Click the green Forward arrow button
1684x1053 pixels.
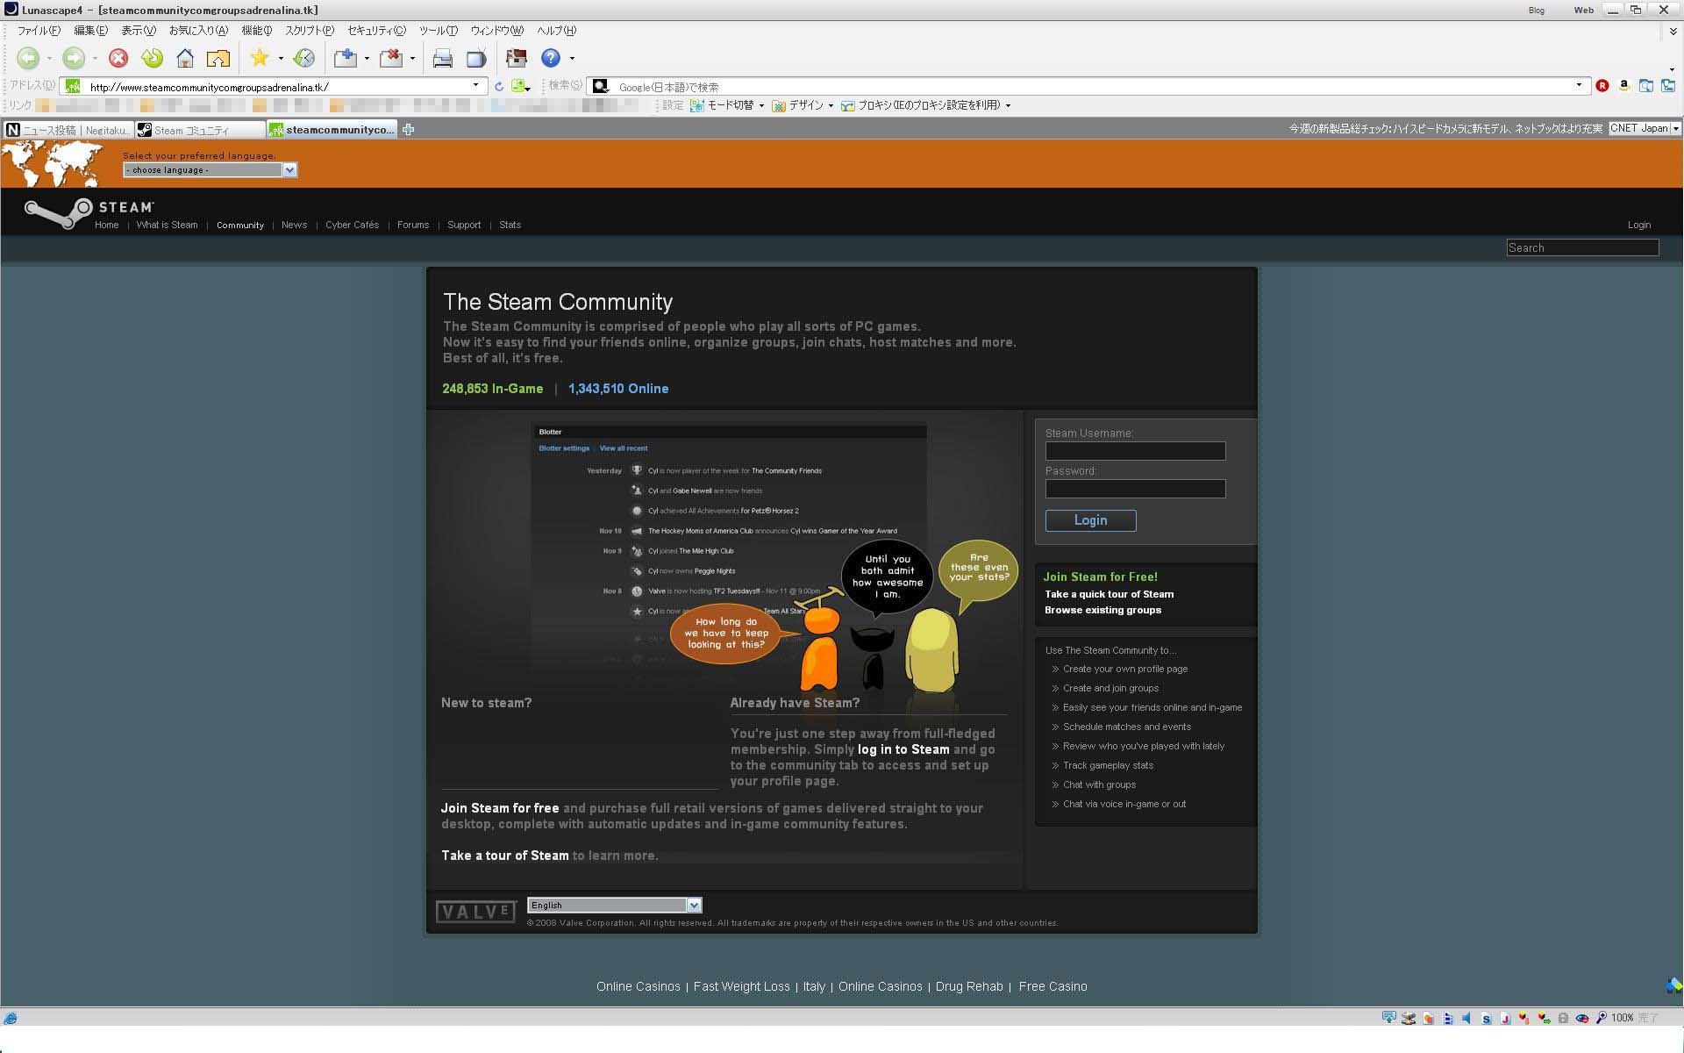click(x=74, y=58)
